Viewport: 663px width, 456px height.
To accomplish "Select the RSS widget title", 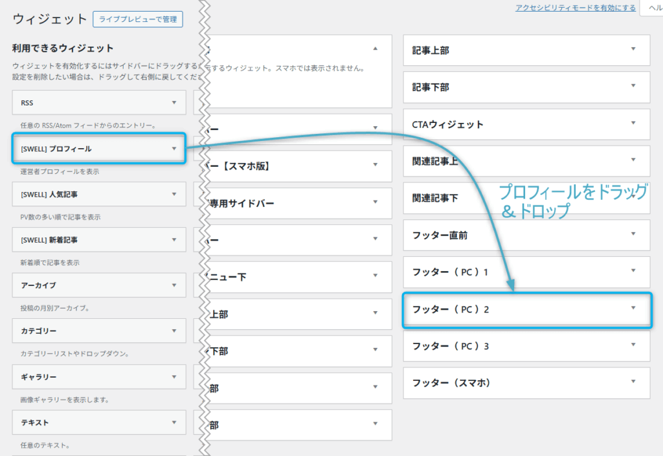I will point(27,103).
